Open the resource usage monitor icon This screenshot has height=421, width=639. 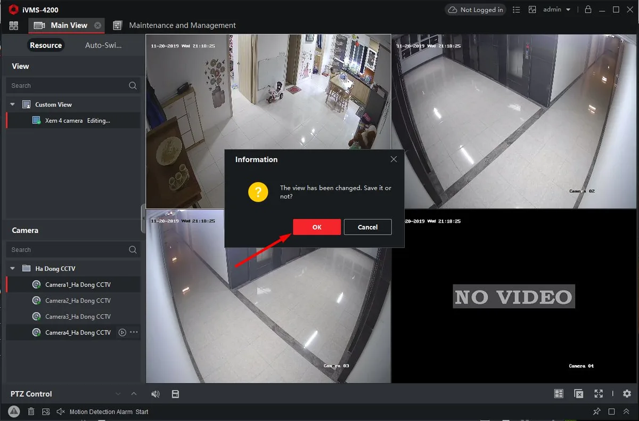532,10
